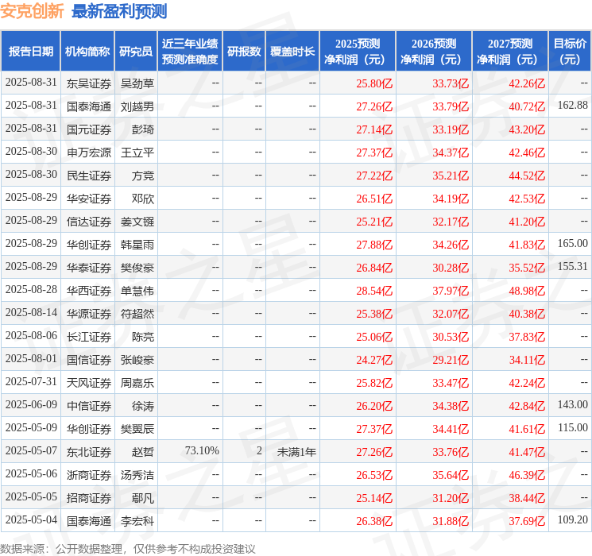
Task: Click the date 2025-08-14
Action: click(31, 312)
